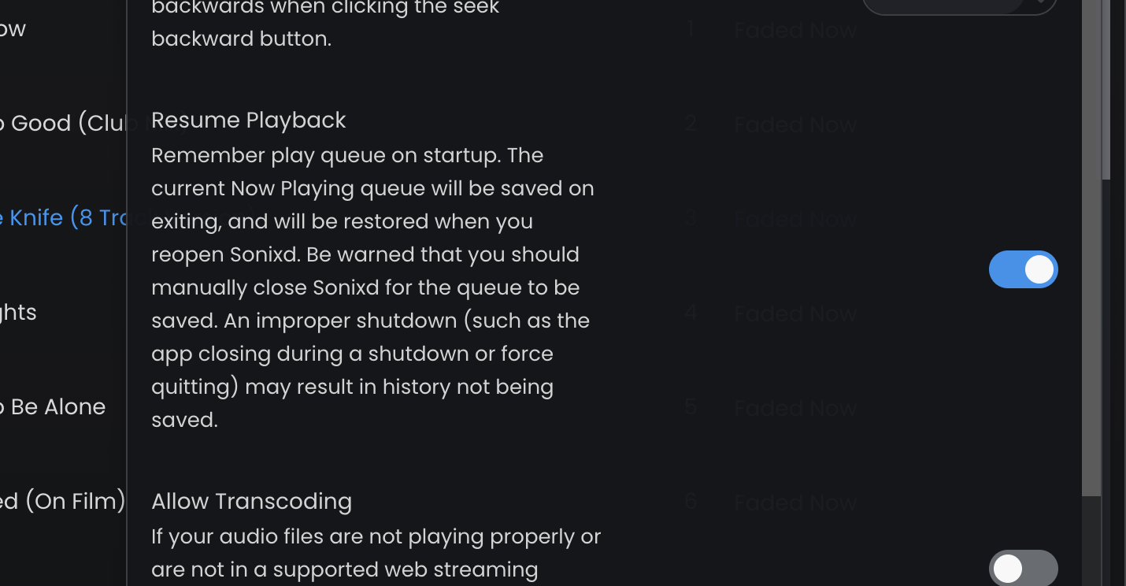Click the Resume Playback setting title

click(x=248, y=120)
